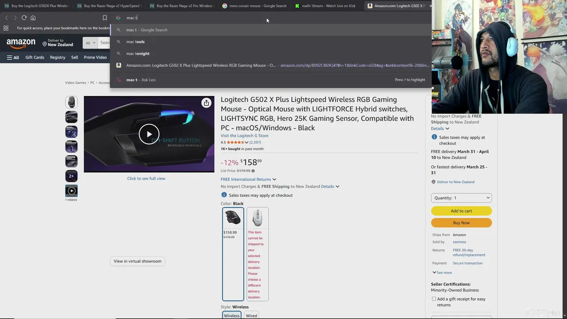Choose the Wired style option
Viewport: 567px width, 319px height.
tap(251, 315)
